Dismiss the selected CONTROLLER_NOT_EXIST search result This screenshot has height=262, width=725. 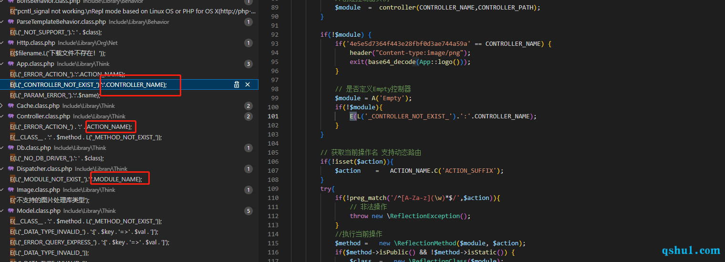[248, 84]
